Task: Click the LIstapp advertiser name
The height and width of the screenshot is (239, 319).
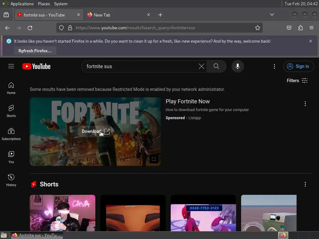Action: click(194, 118)
